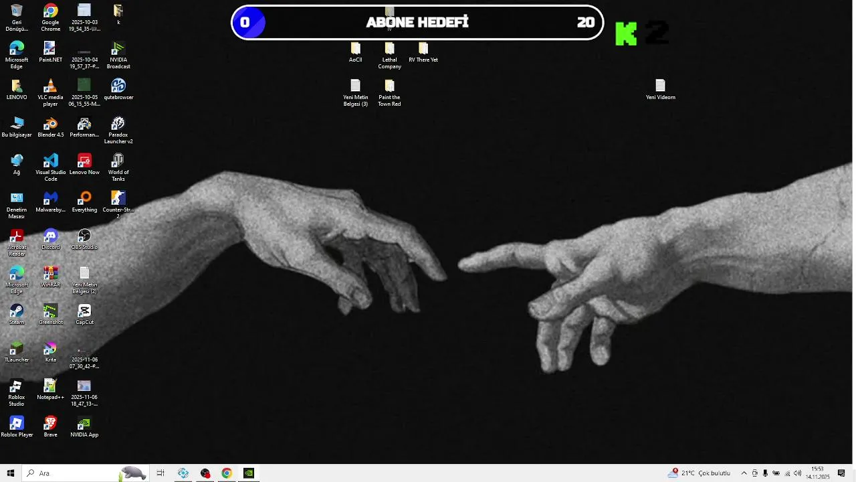Viewport: 856px width, 482px height.
Task: Click the Krita desktop shortcut
Action: coord(51,352)
